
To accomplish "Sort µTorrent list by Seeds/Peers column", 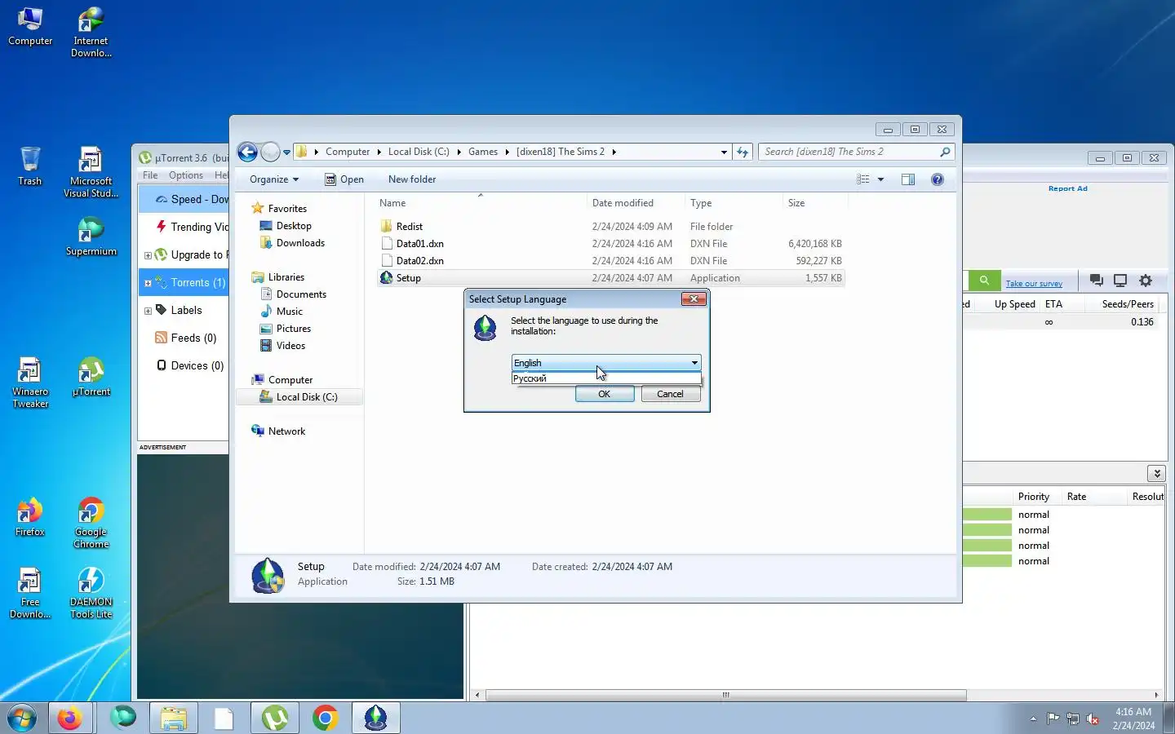I will pos(1127,304).
